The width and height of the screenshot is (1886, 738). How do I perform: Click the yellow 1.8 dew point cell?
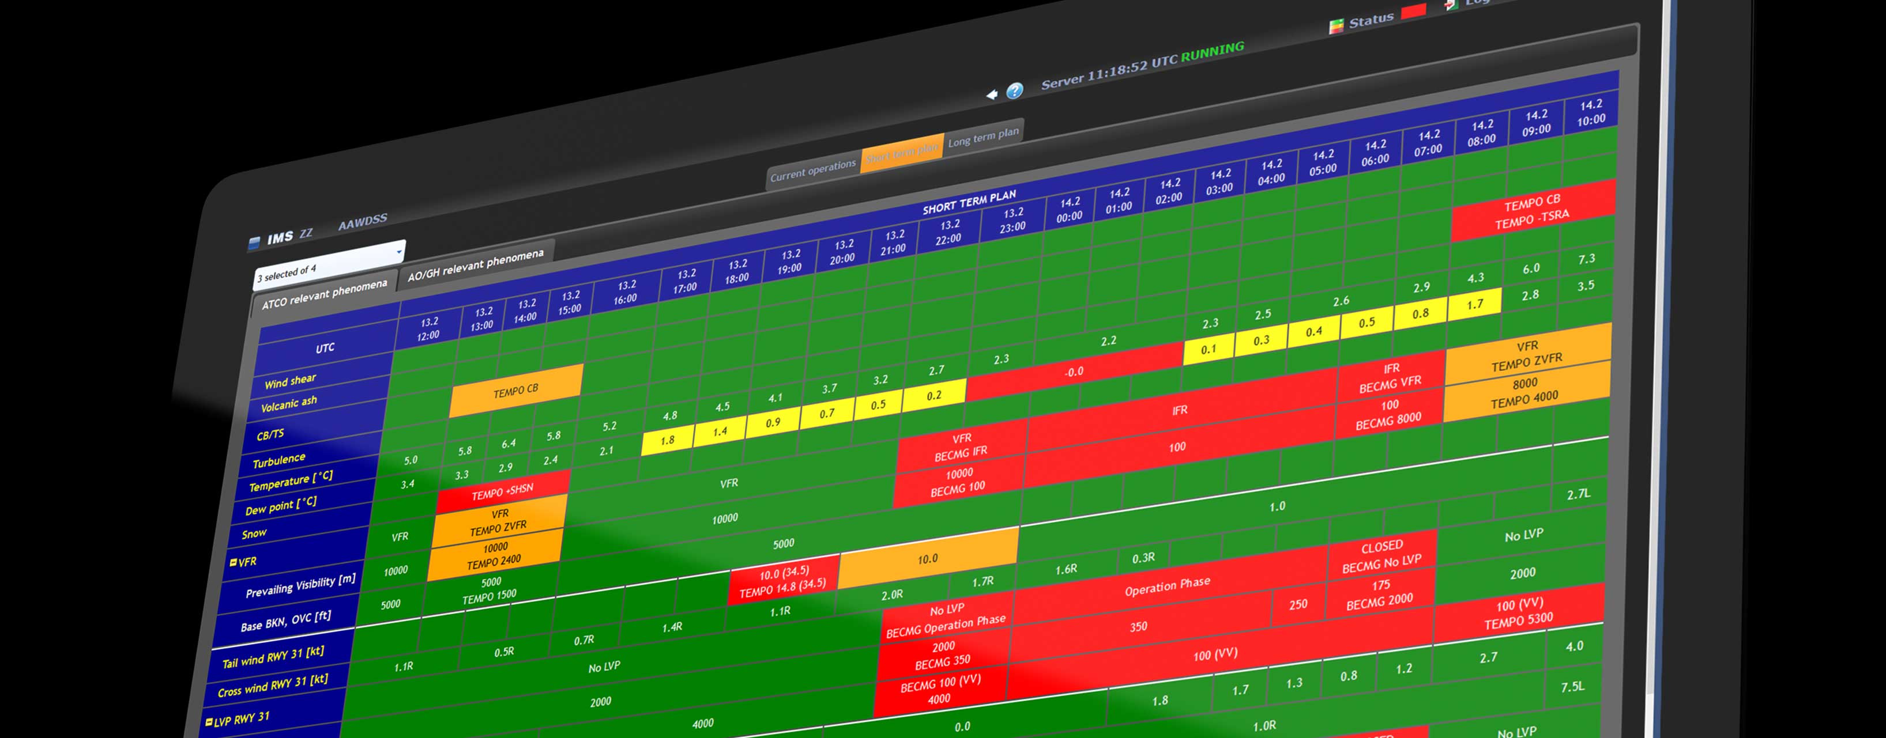point(667,440)
